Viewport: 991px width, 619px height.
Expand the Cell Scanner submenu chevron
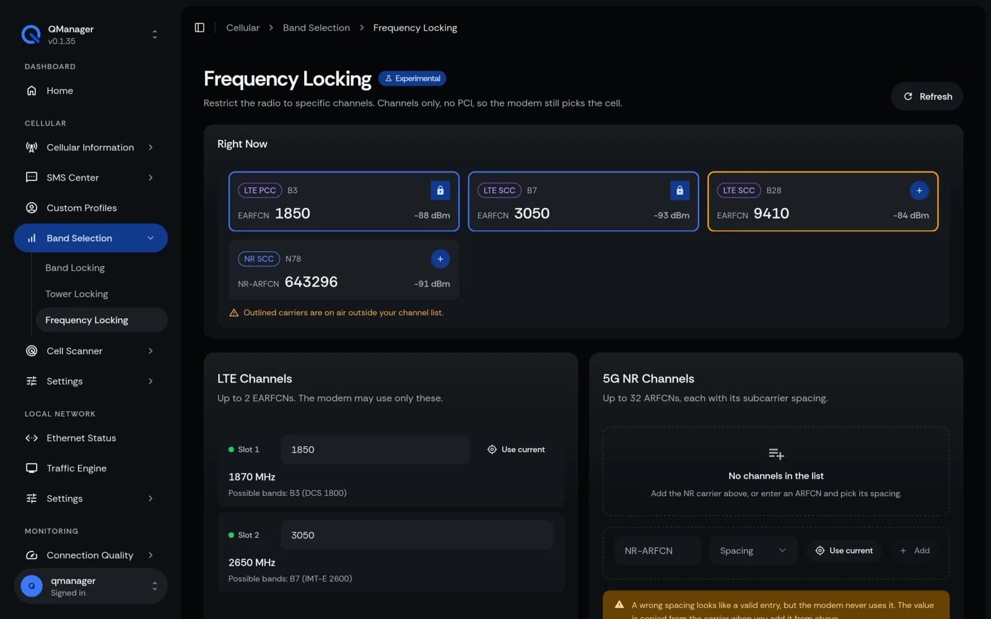151,351
